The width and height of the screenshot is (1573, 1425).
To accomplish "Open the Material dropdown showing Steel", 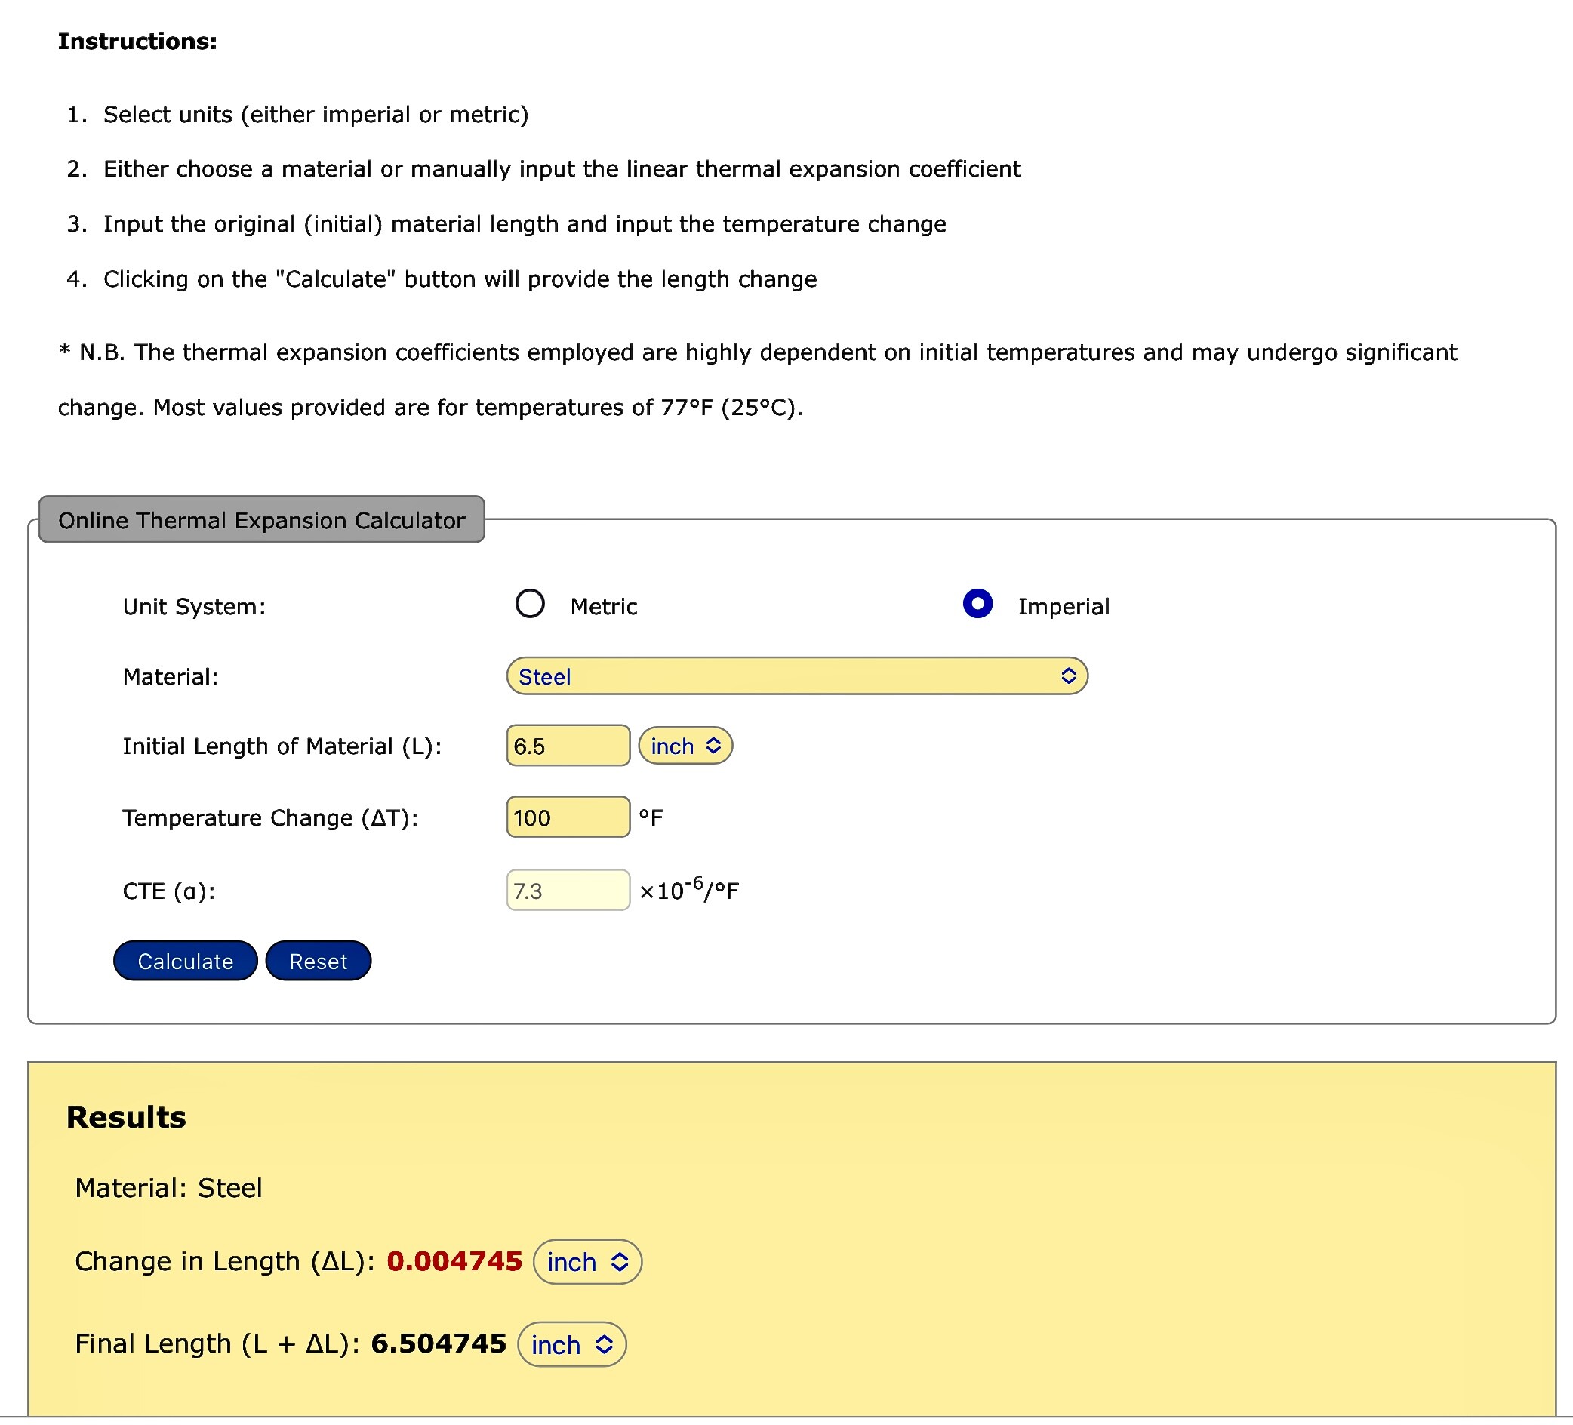I will pyautogui.click(x=796, y=676).
